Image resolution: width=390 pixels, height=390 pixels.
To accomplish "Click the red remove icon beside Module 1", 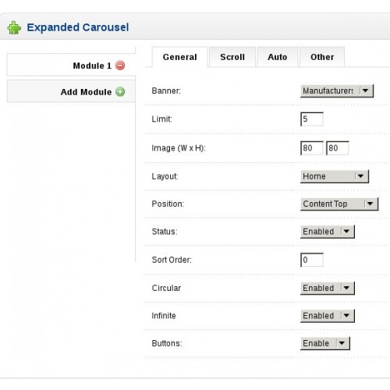I will click(120, 66).
